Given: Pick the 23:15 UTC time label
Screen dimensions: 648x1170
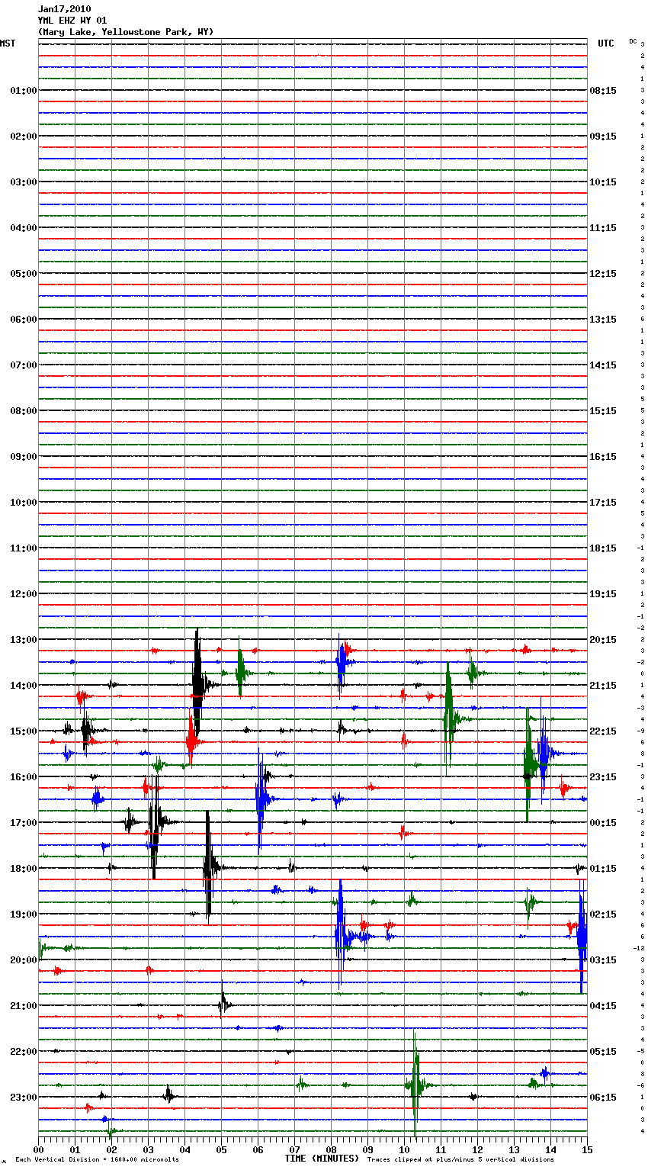Looking at the screenshot, I should pos(603,777).
